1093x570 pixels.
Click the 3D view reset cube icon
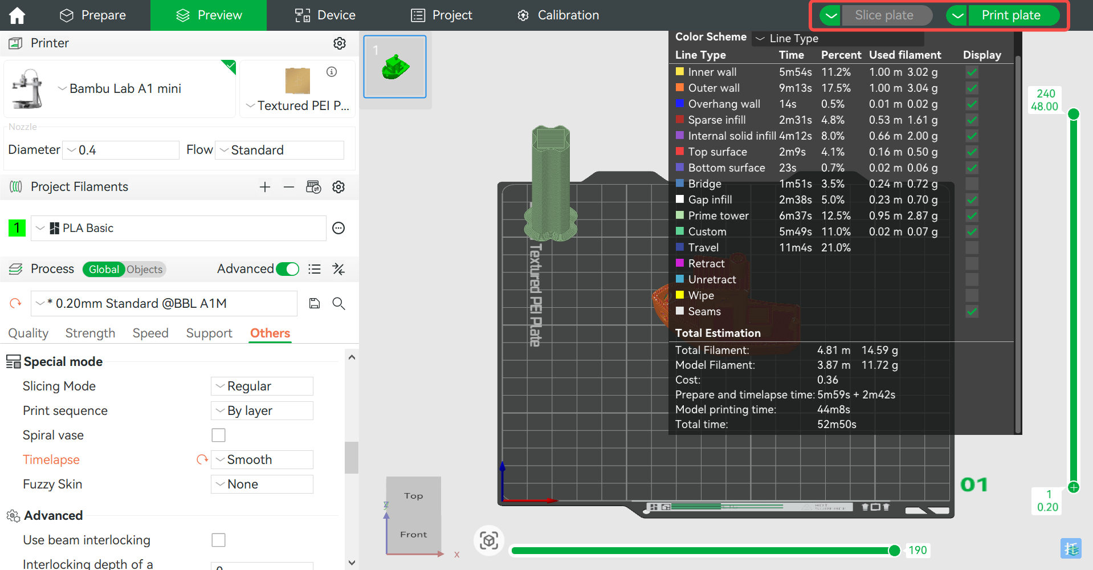pyautogui.click(x=489, y=540)
